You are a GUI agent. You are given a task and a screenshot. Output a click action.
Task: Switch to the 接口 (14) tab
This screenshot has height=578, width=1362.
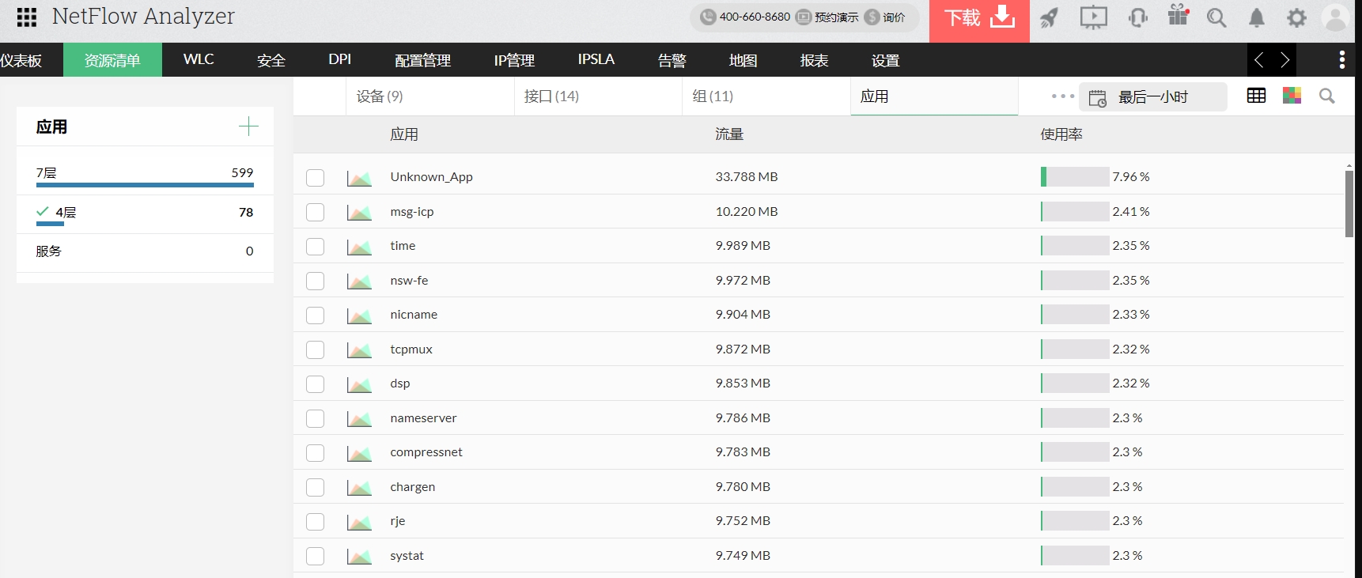[598, 96]
